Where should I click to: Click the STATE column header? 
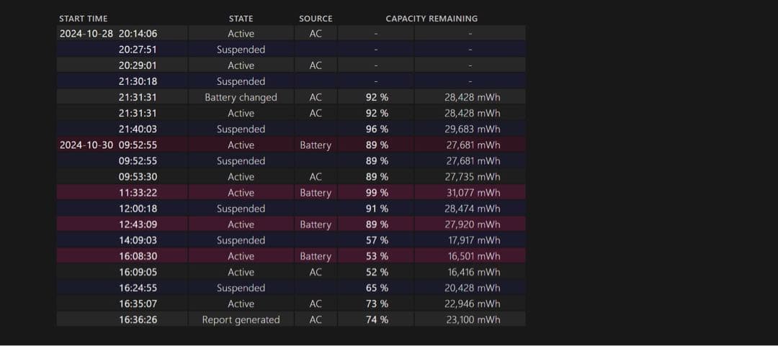[x=241, y=19]
